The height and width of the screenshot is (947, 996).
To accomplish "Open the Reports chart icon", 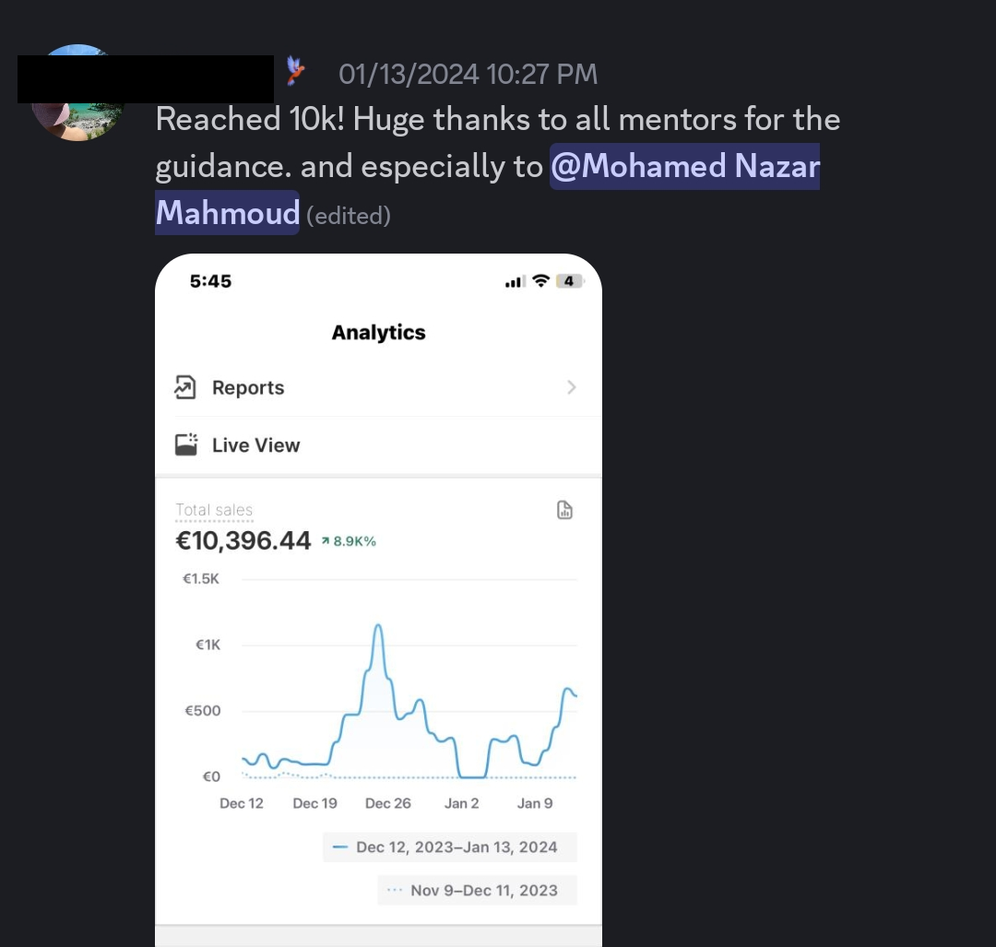I will click(184, 387).
